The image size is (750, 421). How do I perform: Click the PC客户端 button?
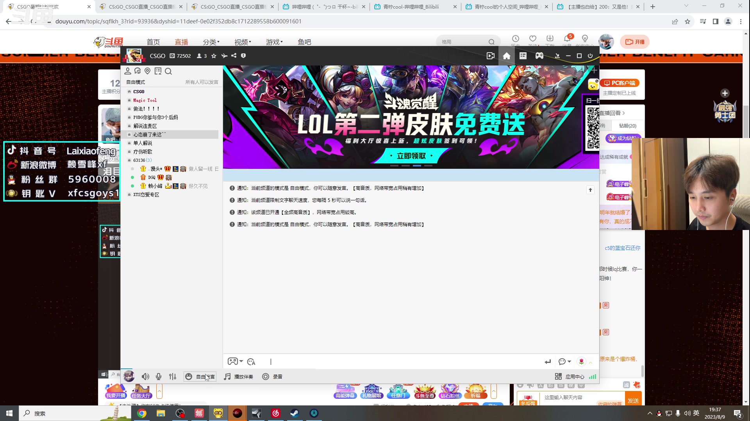[620, 83]
